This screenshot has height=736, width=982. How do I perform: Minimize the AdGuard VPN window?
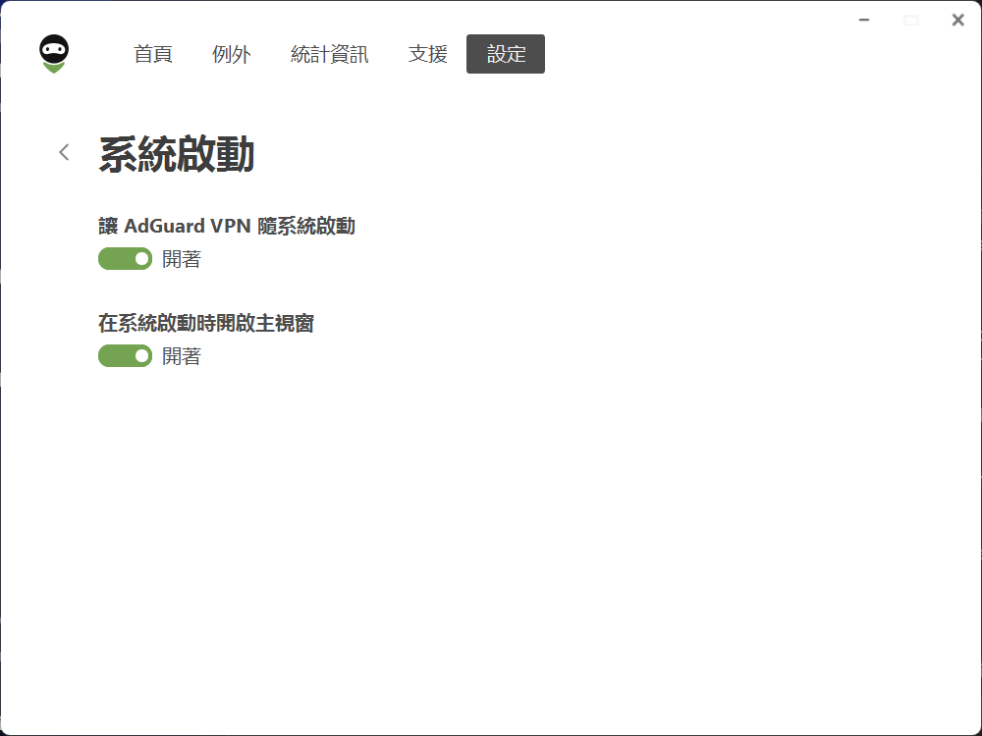tap(864, 20)
